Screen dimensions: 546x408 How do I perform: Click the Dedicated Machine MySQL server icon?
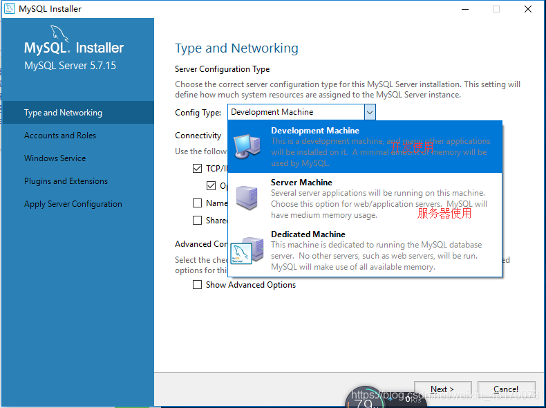tap(247, 250)
